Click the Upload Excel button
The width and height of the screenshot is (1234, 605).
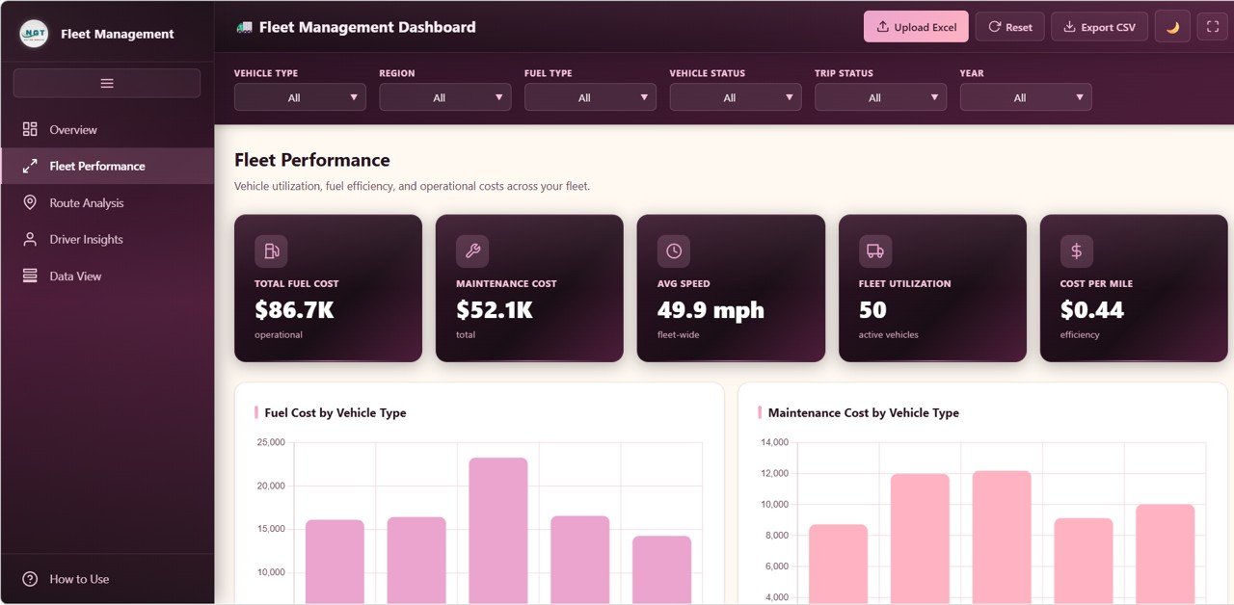pos(915,26)
